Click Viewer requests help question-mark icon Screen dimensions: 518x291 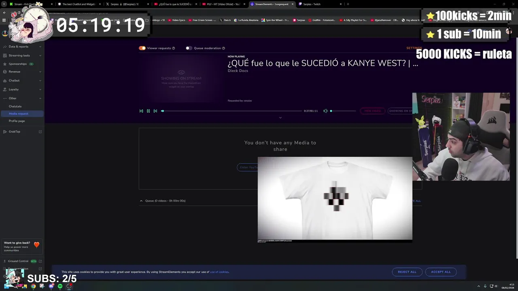click(x=174, y=48)
